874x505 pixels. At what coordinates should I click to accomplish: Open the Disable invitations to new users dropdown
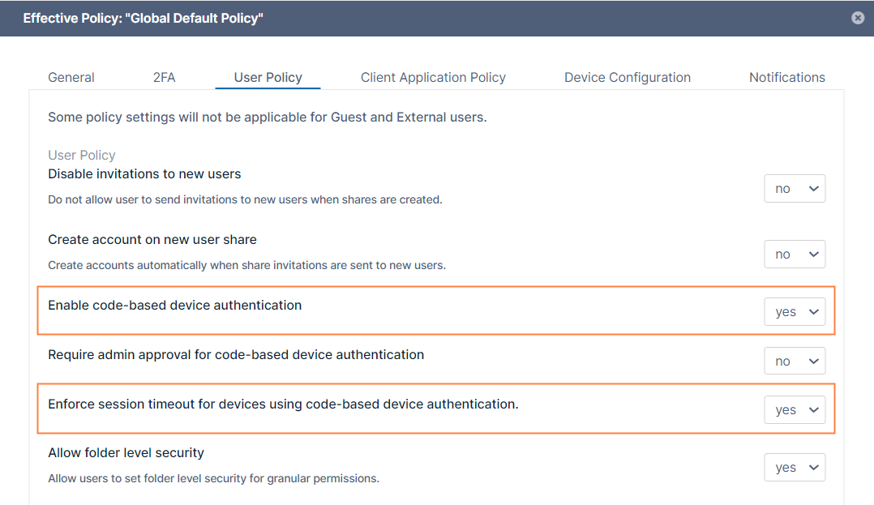click(x=795, y=189)
